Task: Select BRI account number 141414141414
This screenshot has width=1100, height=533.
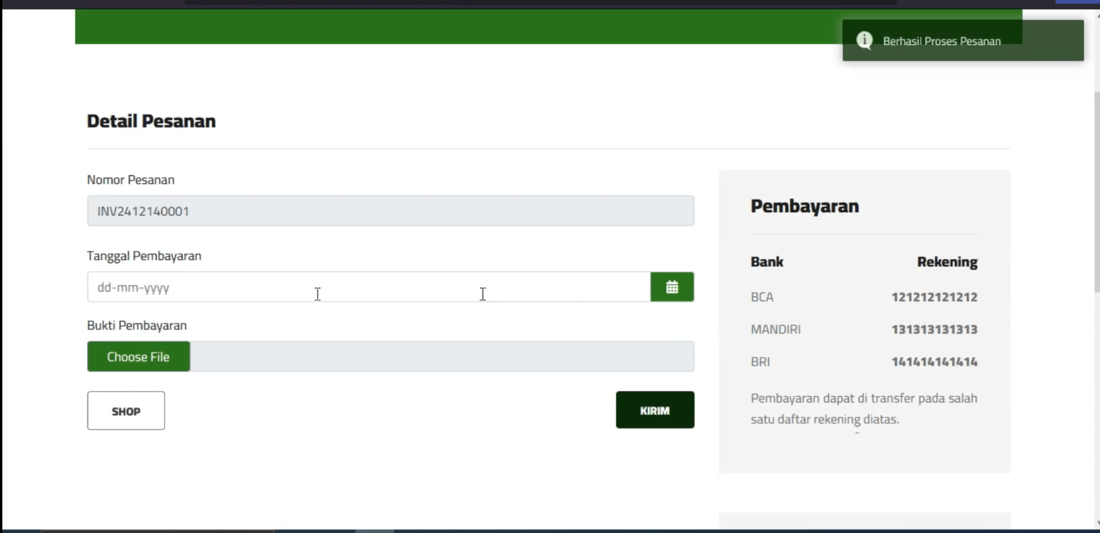Action: pos(934,362)
